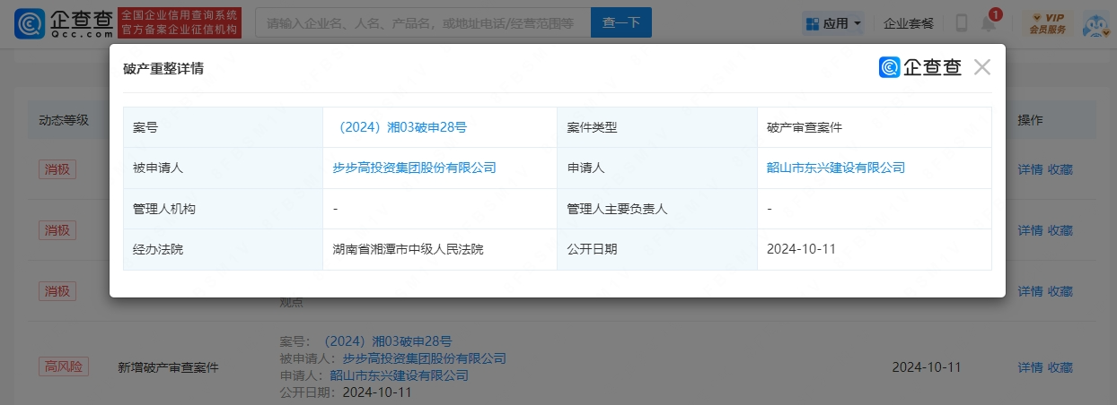Screen dimensions: 1117x405
Task: Click 详情 in the first 消极 row
Action: pos(1030,169)
